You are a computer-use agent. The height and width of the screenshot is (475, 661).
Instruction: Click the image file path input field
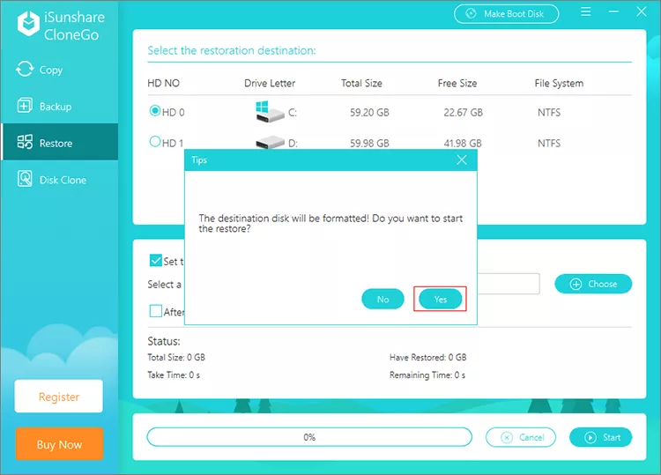tap(509, 284)
